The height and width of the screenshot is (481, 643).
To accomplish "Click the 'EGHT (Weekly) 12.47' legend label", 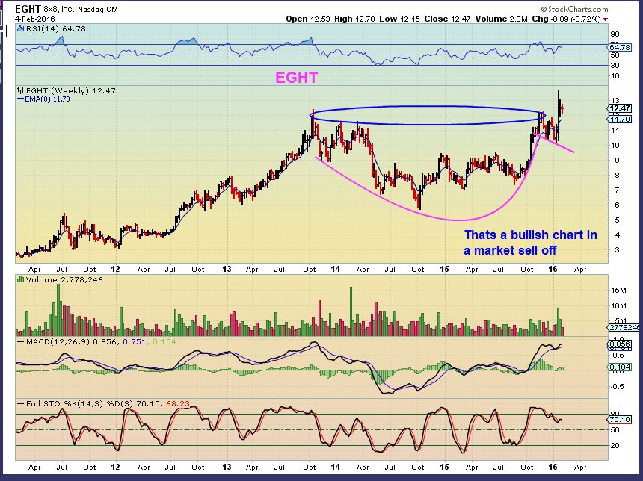I will [70, 90].
